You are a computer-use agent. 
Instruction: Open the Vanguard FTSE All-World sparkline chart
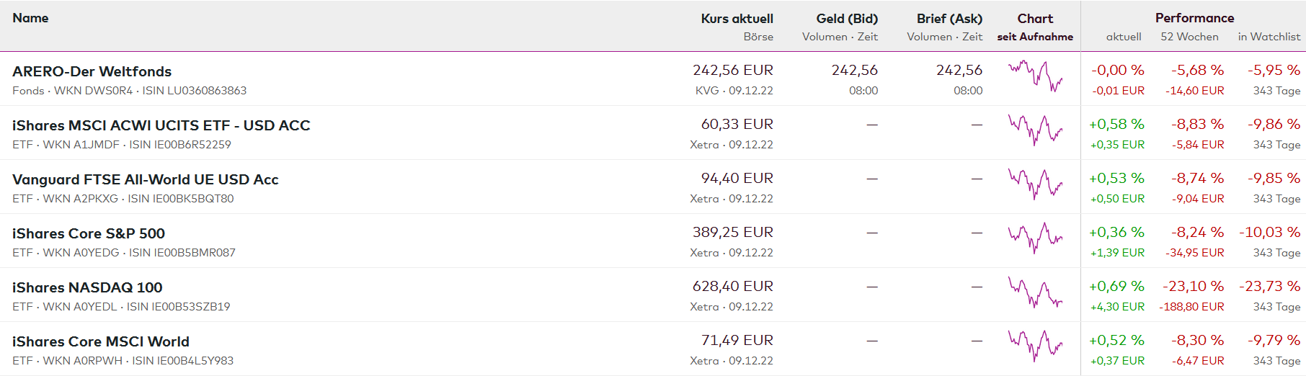[1035, 184]
